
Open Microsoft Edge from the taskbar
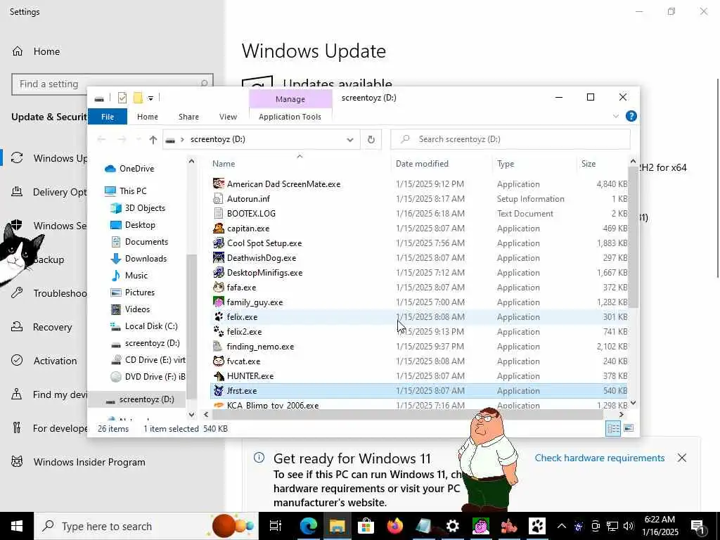click(309, 526)
